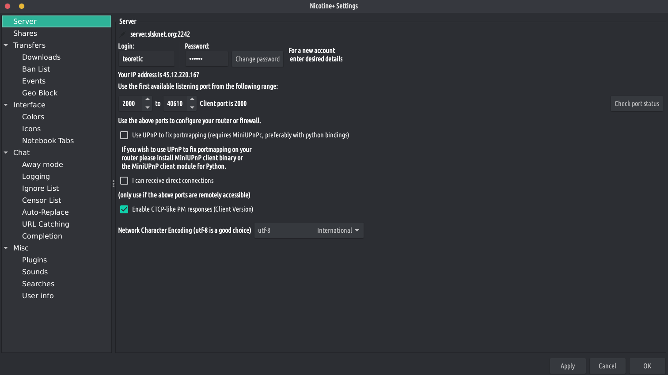Click the pencil icon beside server address
This screenshot has width=668, height=375.
click(122, 34)
